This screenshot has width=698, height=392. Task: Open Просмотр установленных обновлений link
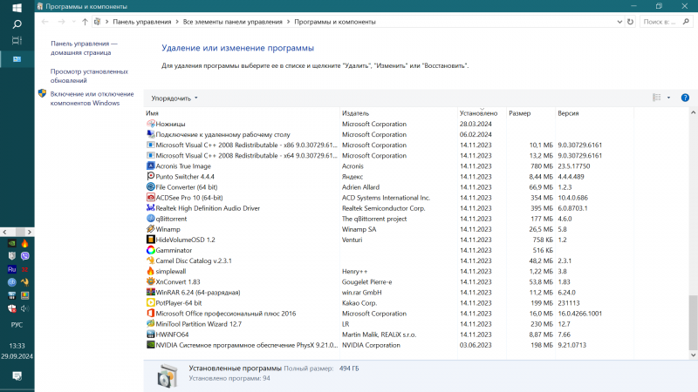89,76
